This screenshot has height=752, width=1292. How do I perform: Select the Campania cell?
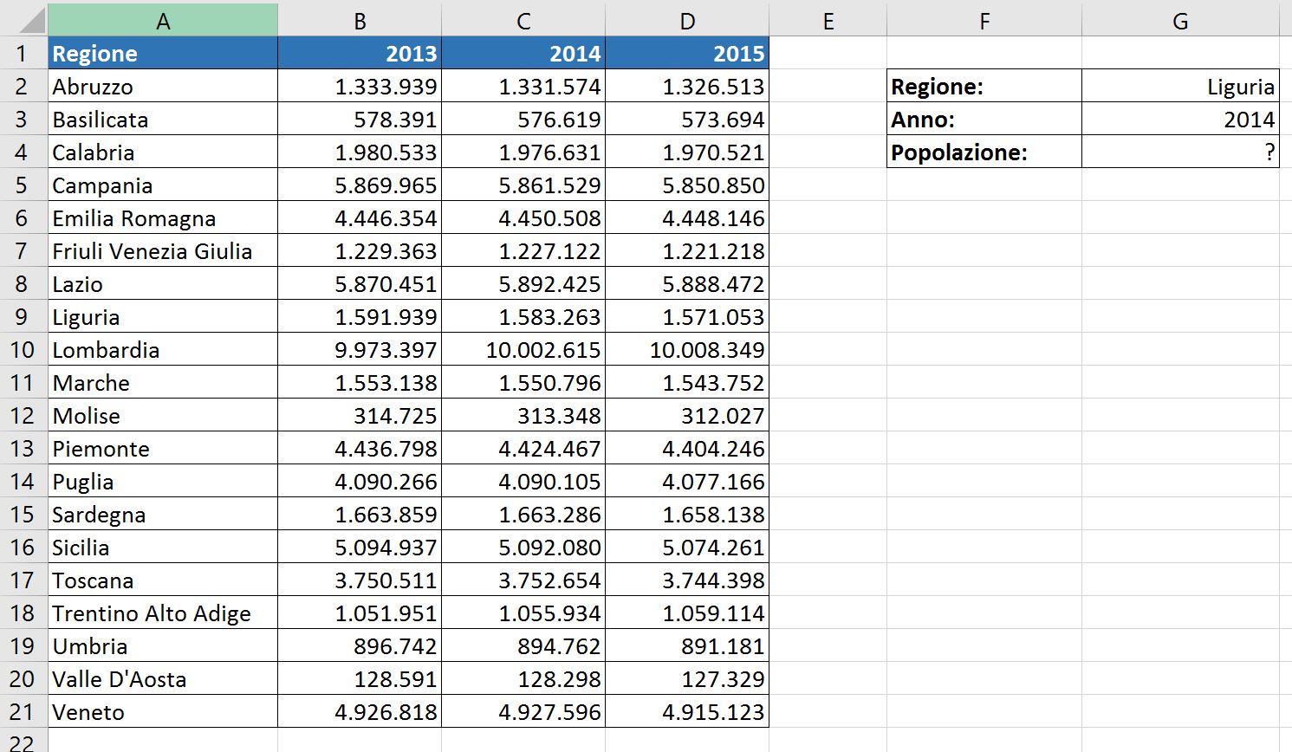point(163,185)
